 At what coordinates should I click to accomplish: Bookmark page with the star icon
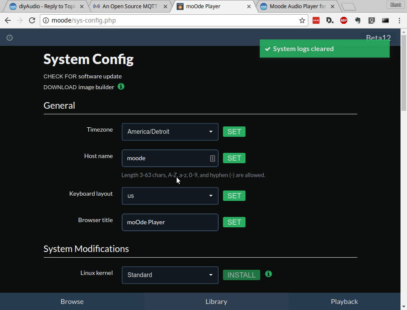point(302,20)
